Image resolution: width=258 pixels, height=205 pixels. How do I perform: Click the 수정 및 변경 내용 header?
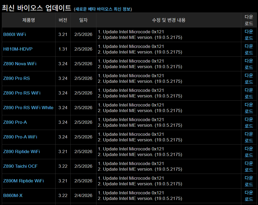click(x=169, y=20)
